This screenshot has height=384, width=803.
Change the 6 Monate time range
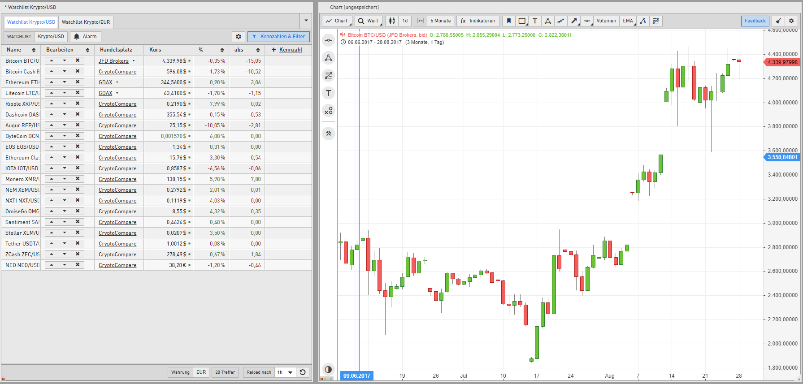point(441,21)
